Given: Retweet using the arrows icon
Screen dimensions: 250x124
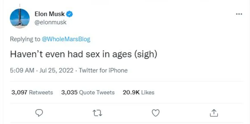Looking at the screenshot, I should coord(97,113).
